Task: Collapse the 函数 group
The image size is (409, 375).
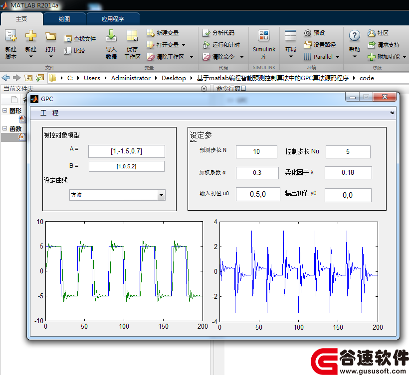Action: point(4,128)
